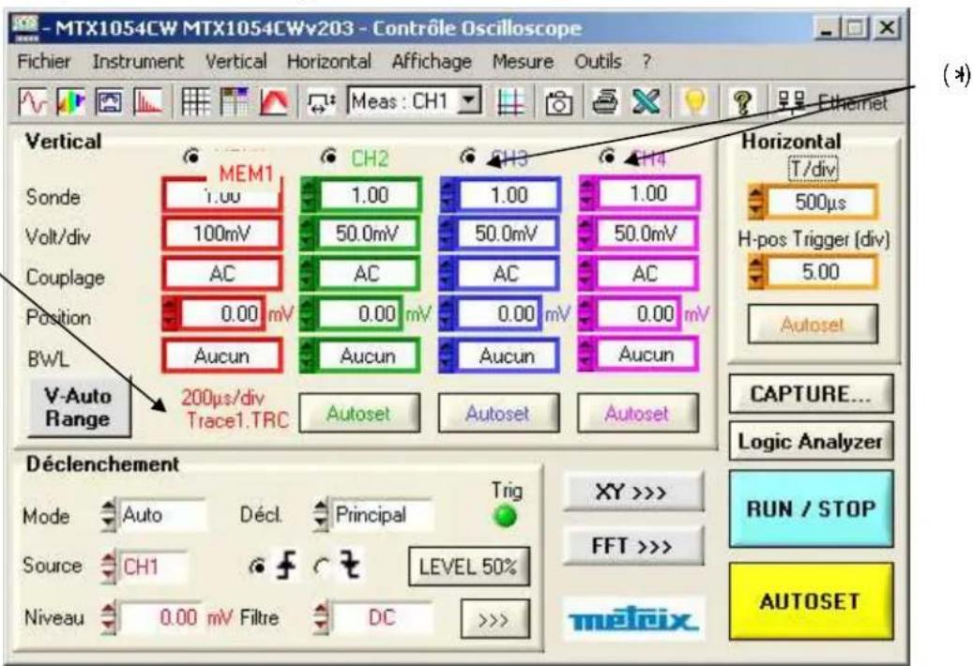Click the green Trig indicator LED
The width and height of the screenshot is (973, 666).
click(x=505, y=516)
